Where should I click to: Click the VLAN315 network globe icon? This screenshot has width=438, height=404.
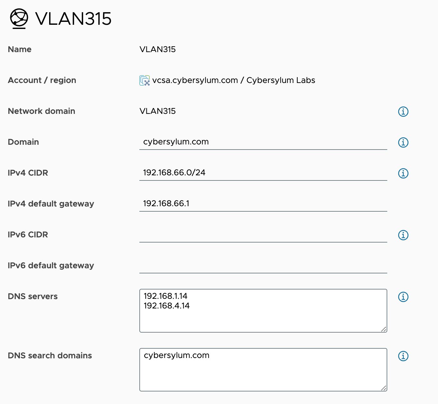pos(19,19)
